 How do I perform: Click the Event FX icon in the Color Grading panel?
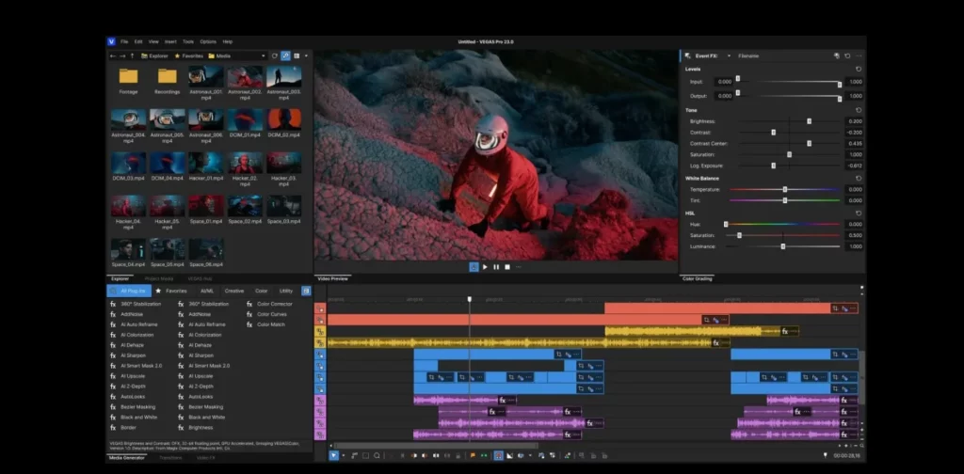(x=687, y=55)
